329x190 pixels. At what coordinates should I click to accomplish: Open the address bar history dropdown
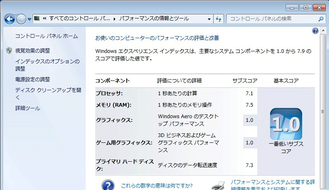(209, 19)
